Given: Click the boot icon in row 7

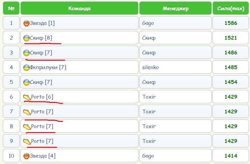Looking at the screenshot, I should [x=27, y=112].
